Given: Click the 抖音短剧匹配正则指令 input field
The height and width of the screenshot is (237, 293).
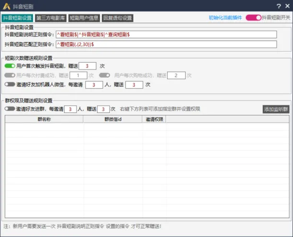Looking at the screenshot, I should (166, 45).
